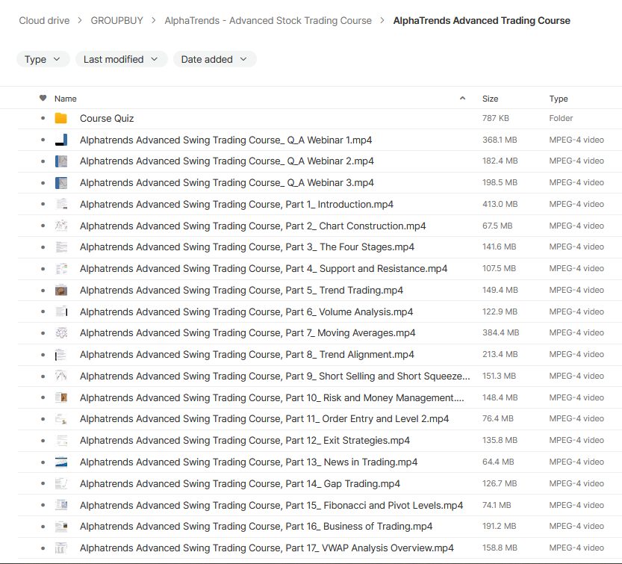Open the Date added filter dropdown

214,59
